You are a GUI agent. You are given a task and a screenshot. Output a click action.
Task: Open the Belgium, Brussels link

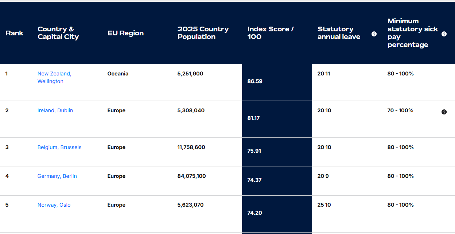59,147
